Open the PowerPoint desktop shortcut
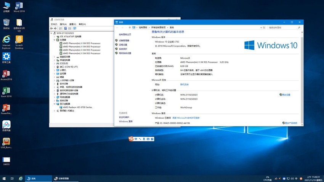Screen dimensions: 324x182 [6, 109]
